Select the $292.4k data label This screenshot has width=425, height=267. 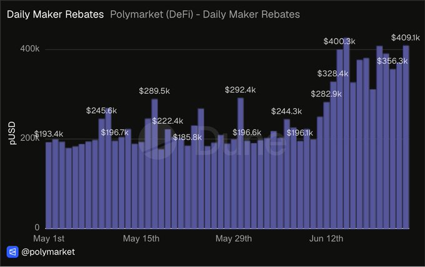point(240,89)
